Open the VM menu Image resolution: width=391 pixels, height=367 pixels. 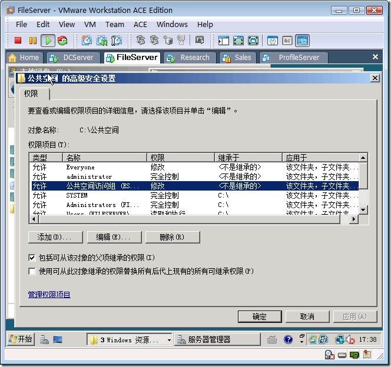point(90,24)
